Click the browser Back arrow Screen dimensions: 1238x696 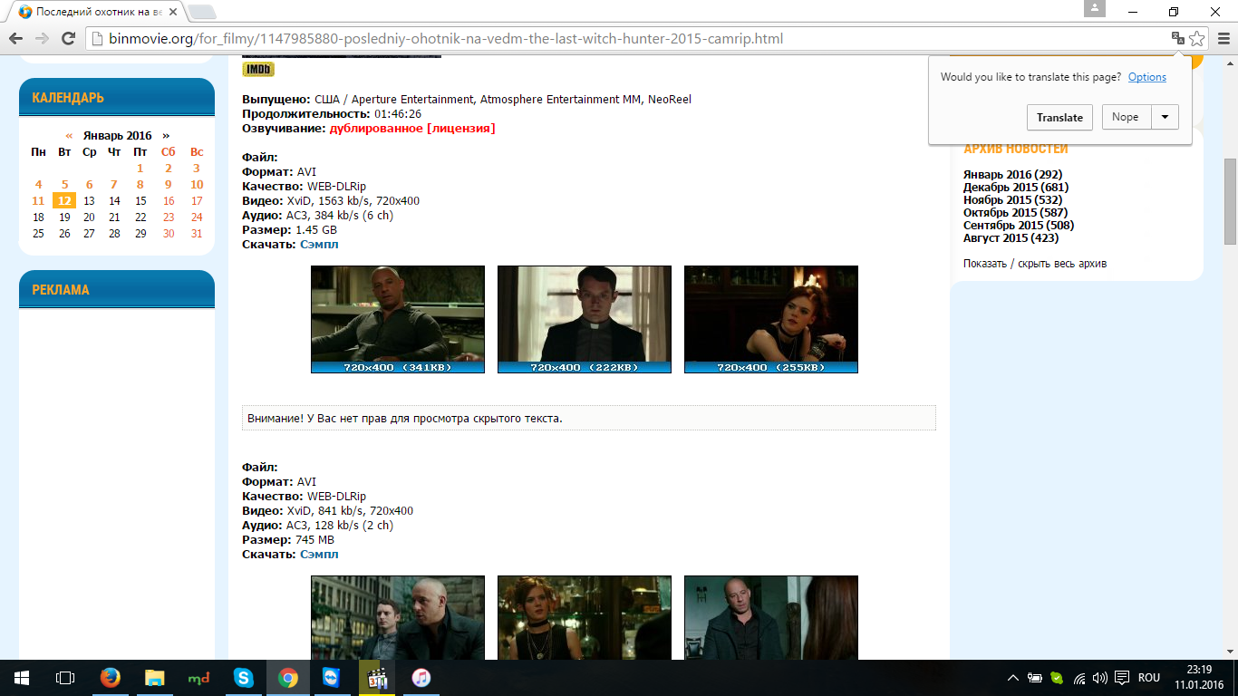(15, 39)
